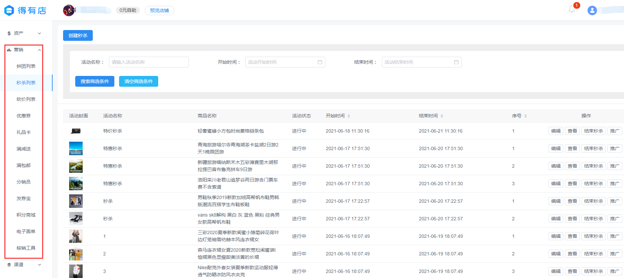
Task: Click the 得有店 logo icon
Action: click(x=9, y=10)
